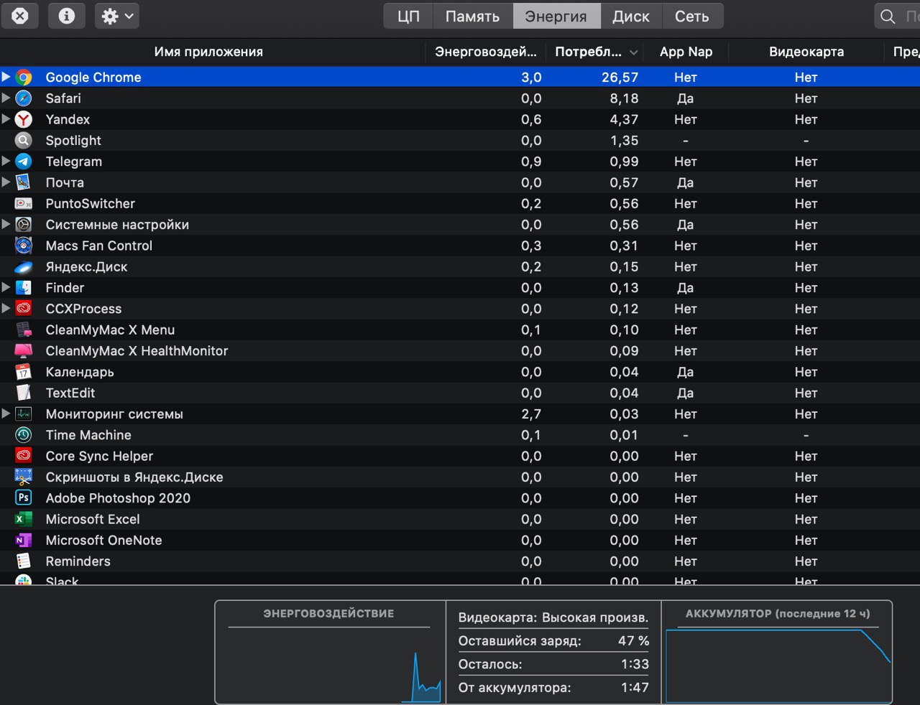
Task: Click the Оставшийся заряд 47 % value
Action: point(633,641)
